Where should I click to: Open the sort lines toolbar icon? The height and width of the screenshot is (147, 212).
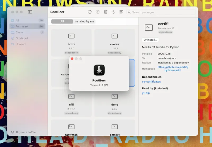point(121,12)
